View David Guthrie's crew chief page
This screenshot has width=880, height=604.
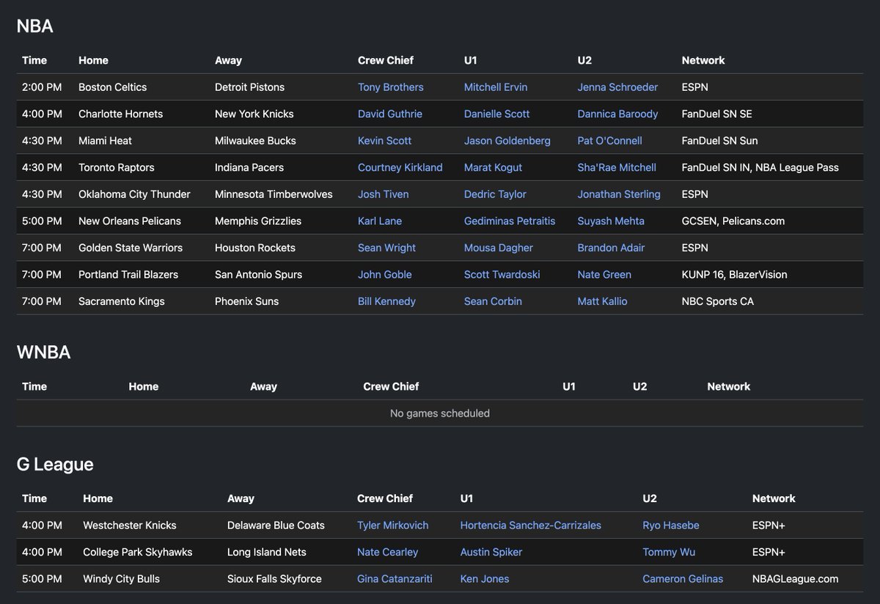point(389,114)
